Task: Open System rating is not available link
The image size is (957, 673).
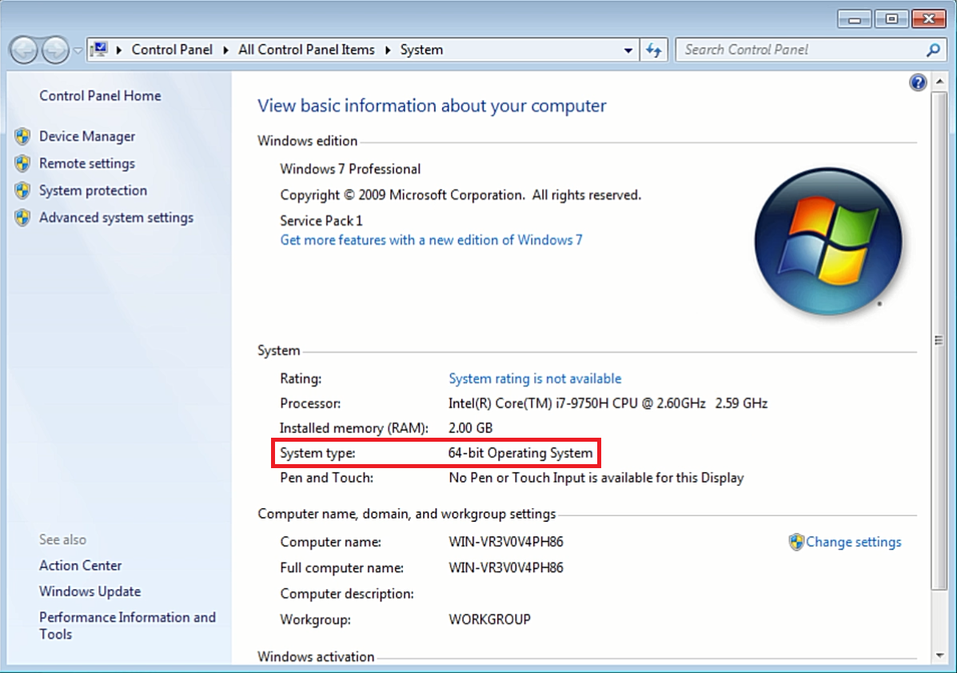Action: click(x=535, y=379)
